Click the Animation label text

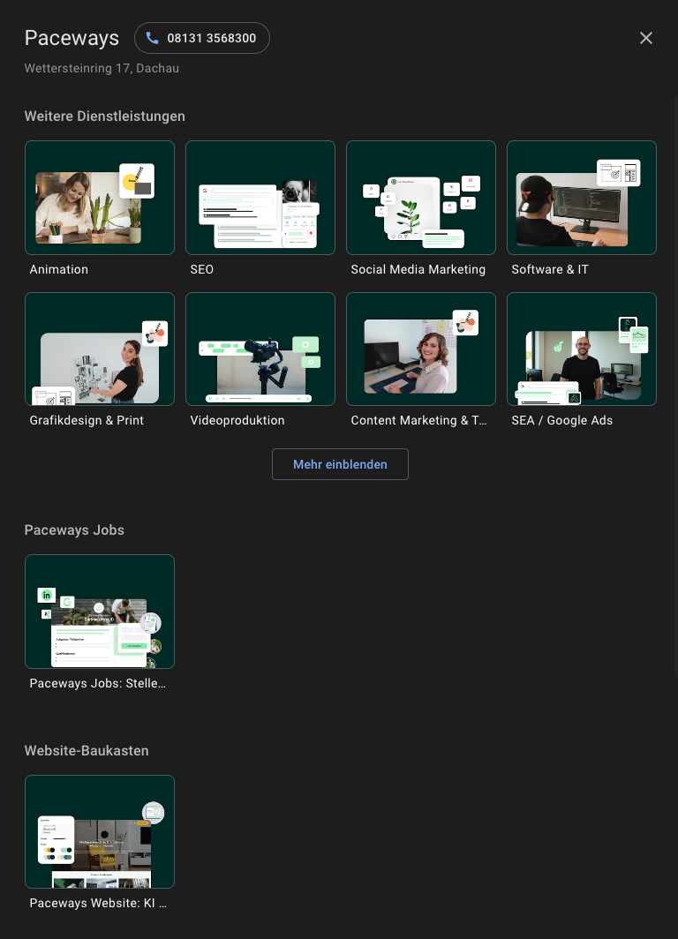[58, 269]
